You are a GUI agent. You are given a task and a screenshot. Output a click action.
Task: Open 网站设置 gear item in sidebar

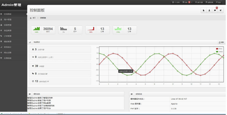(14, 53)
